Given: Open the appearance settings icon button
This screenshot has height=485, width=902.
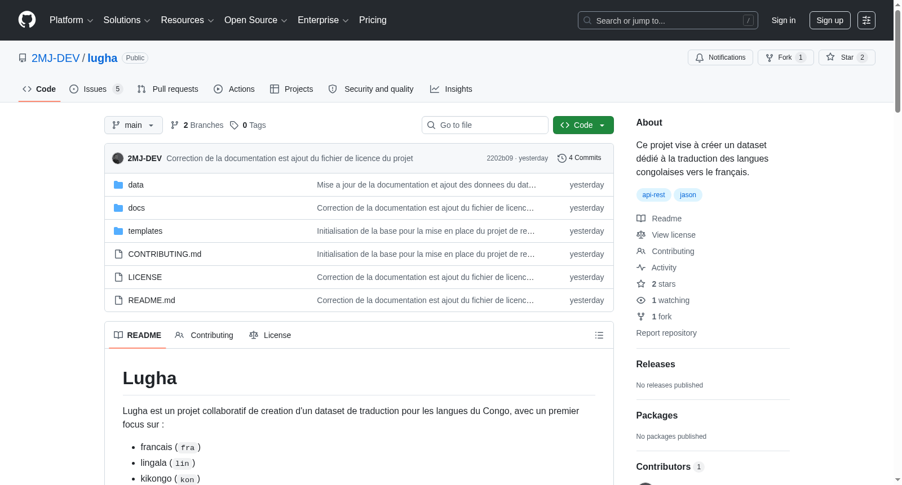Looking at the screenshot, I should (x=866, y=20).
